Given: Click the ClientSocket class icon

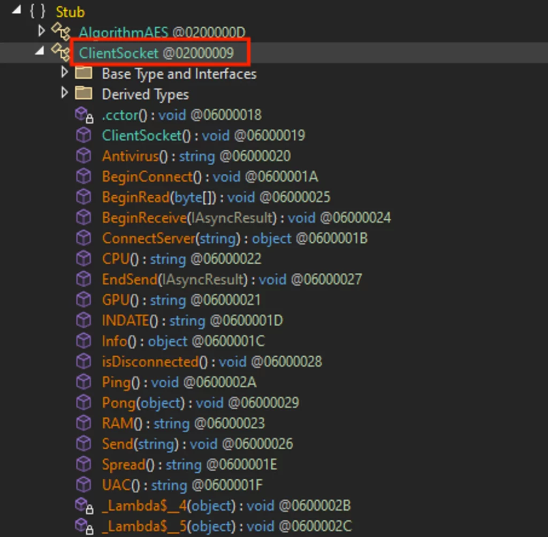Looking at the screenshot, I should pyautogui.click(x=60, y=52).
